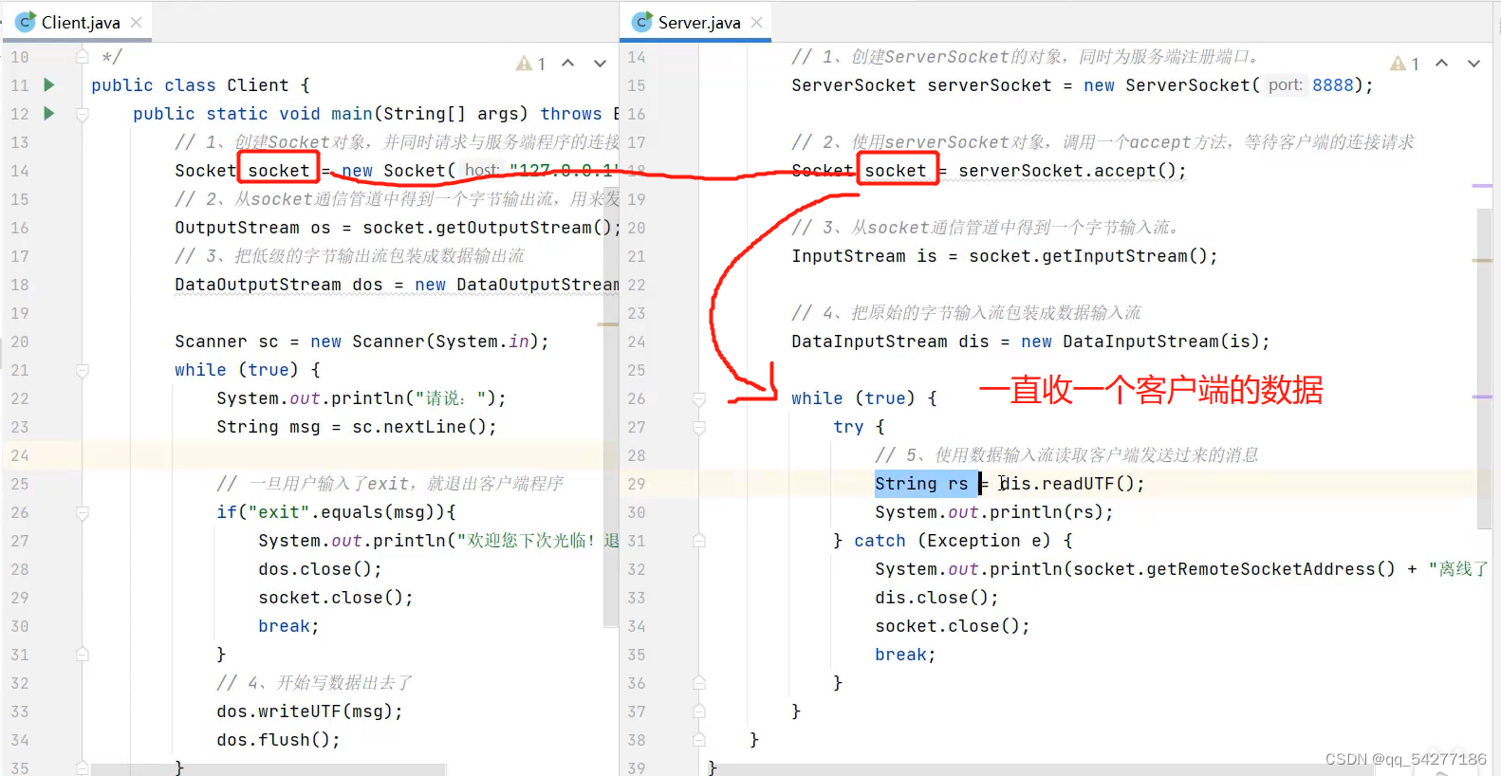Click 'socket.close();' in Server.java
This screenshot has height=776, width=1501.
pyautogui.click(x=953, y=626)
